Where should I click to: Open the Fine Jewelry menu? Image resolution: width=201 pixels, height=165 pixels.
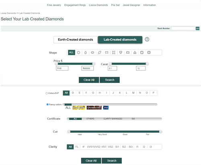(x=54, y=5)
